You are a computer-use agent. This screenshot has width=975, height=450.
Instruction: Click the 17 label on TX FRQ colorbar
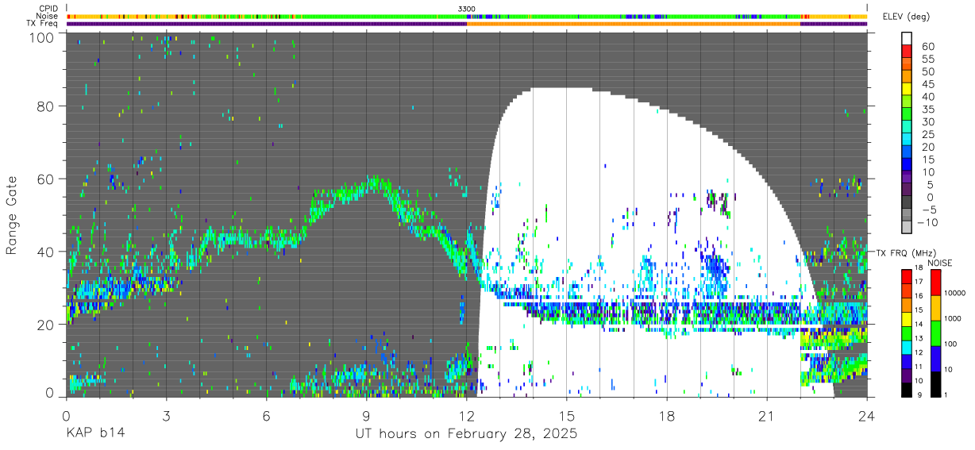point(919,283)
